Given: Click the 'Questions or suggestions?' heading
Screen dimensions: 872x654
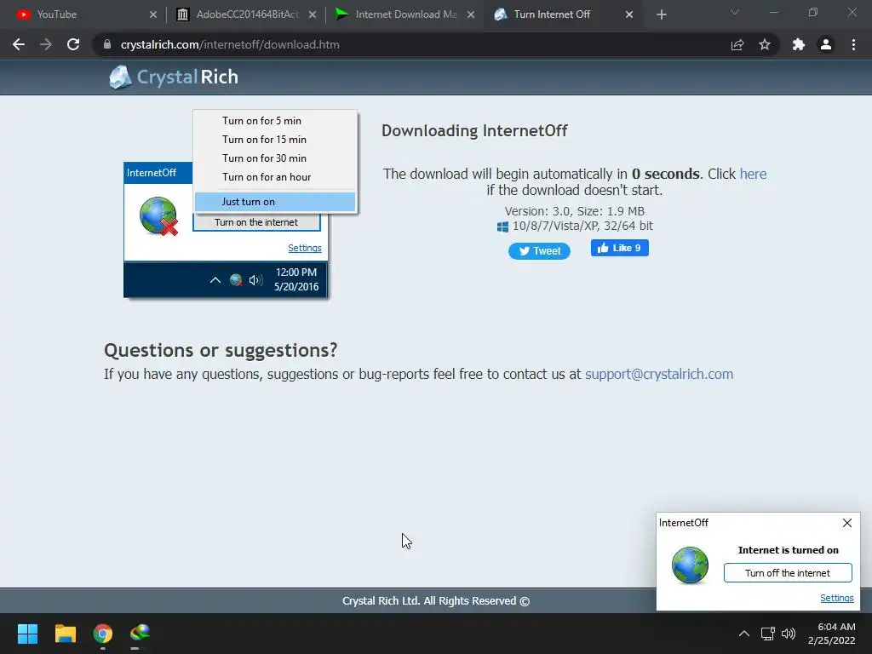Looking at the screenshot, I should pyautogui.click(x=221, y=350).
